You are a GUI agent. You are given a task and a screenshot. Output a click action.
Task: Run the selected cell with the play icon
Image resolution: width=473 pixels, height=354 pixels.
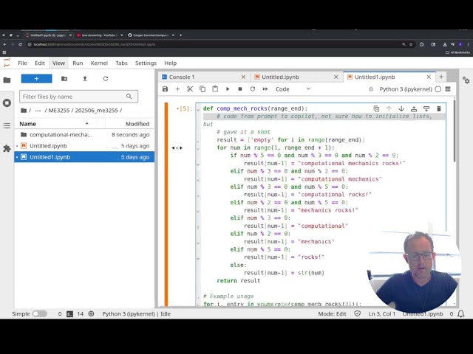click(x=228, y=89)
